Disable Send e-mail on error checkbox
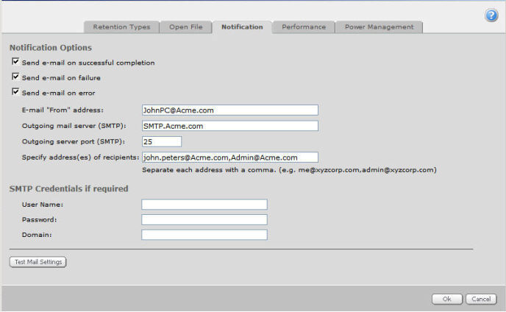 pos(15,93)
